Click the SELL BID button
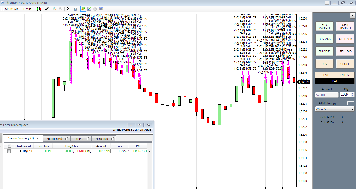 [345, 51]
